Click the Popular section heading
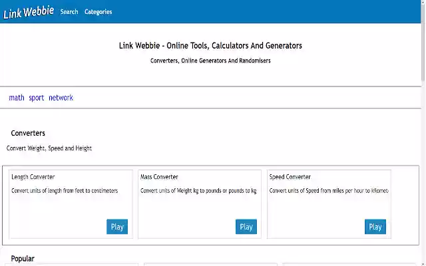This screenshot has width=426, height=266. [23, 259]
